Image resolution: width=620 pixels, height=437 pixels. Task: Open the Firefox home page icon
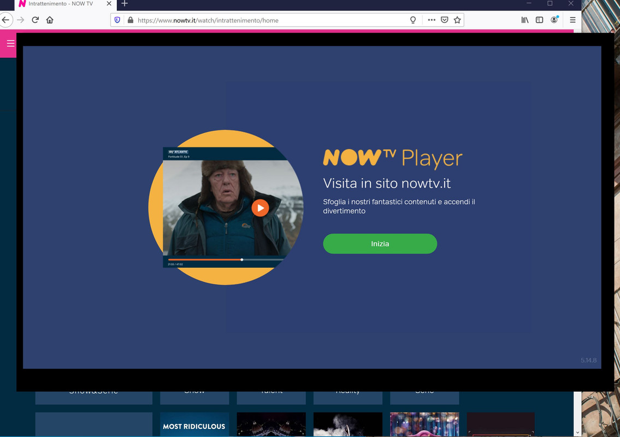pyautogui.click(x=50, y=20)
